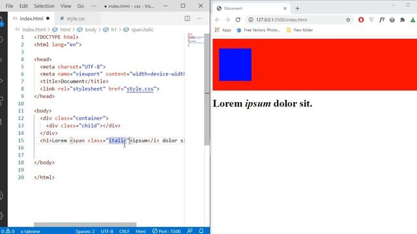417x234 pixels.
Task: Go back in Chrome
Action: pos(217,19)
